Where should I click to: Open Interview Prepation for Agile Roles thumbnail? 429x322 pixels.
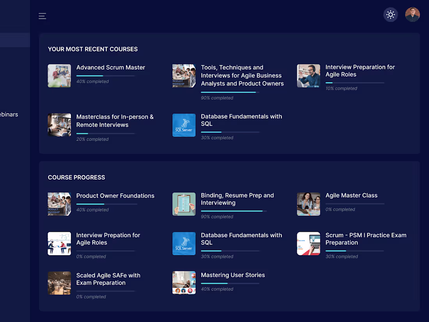coord(59,244)
